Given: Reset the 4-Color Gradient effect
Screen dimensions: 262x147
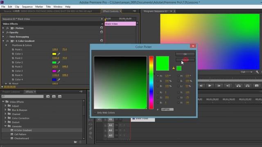Looking at the screenshot, I should pos(102,40).
